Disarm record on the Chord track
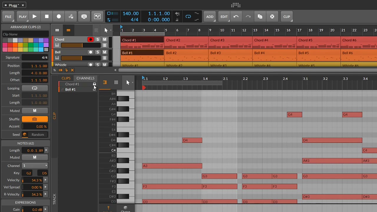 [x=90, y=39]
